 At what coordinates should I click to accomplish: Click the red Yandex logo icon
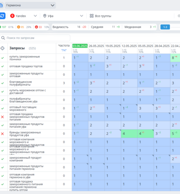click(12, 16)
